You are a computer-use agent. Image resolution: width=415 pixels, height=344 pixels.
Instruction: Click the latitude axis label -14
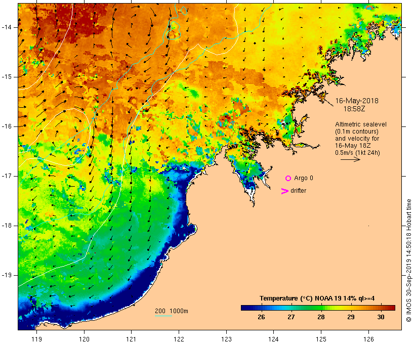tap(7, 27)
